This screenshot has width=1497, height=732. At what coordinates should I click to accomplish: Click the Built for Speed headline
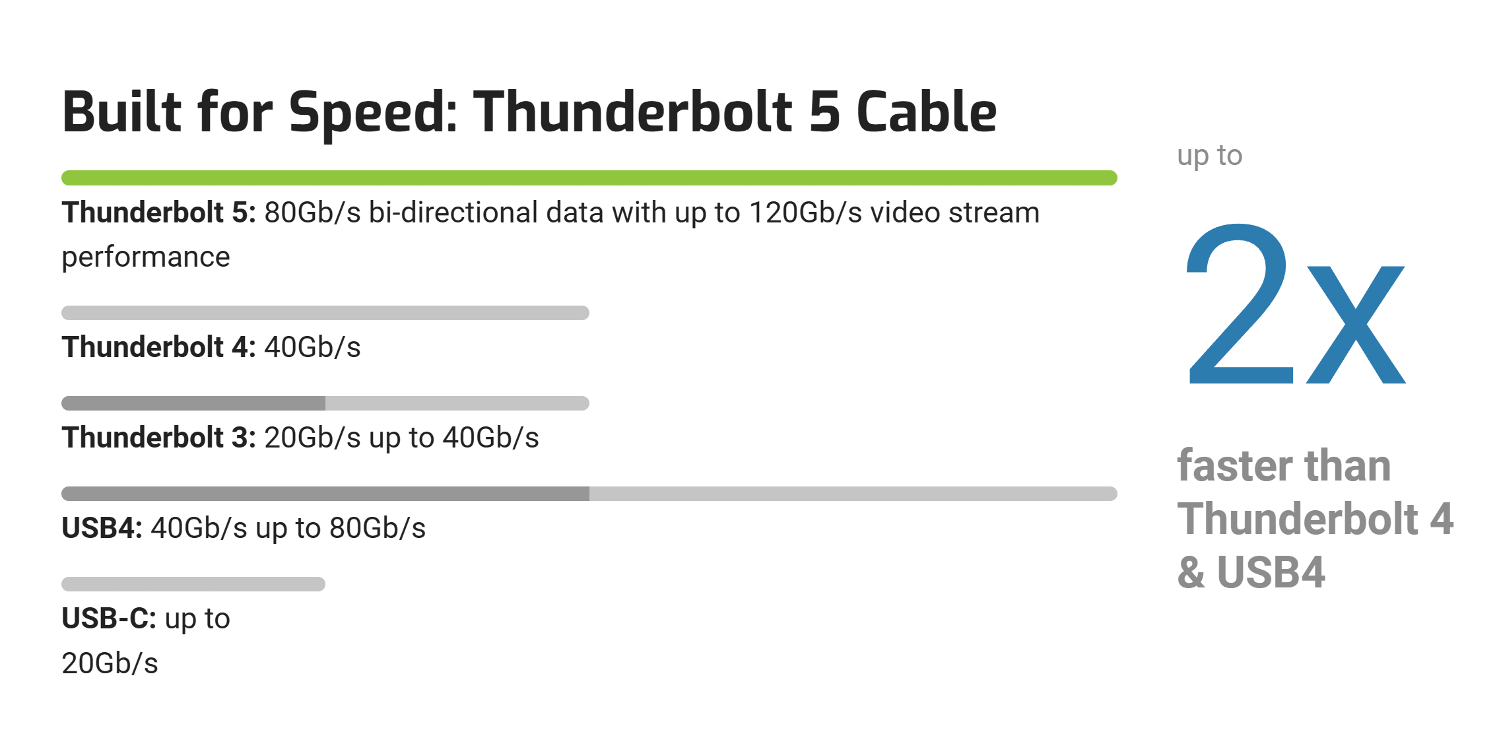point(529,113)
